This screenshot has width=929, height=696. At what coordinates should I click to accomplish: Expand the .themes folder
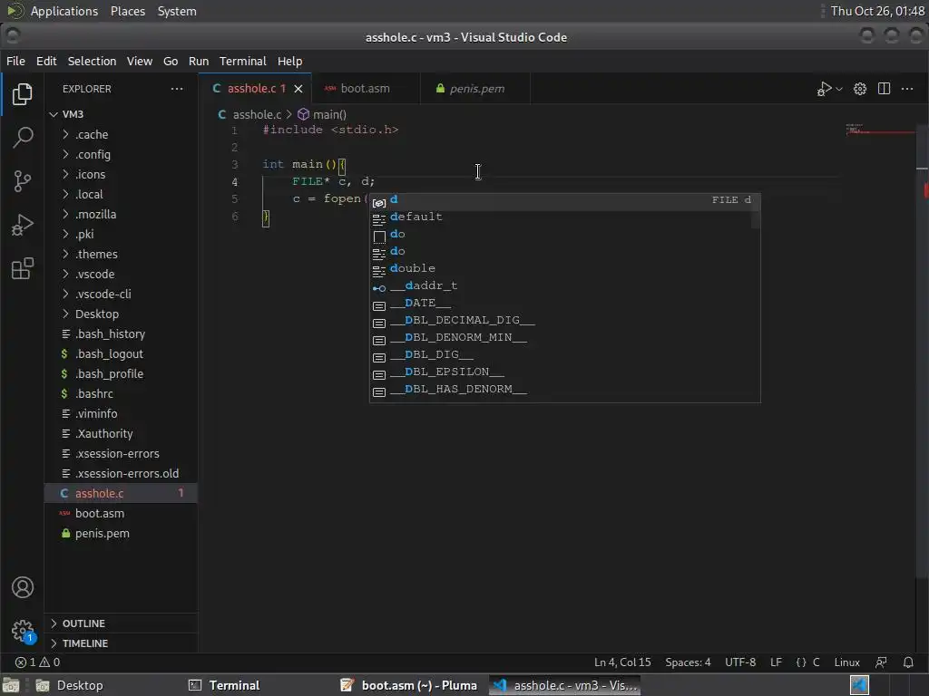(121, 254)
